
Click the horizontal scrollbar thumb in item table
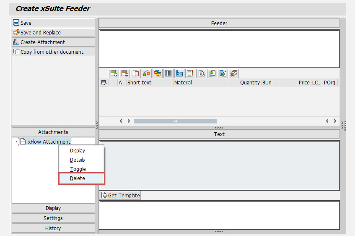pos(175,121)
